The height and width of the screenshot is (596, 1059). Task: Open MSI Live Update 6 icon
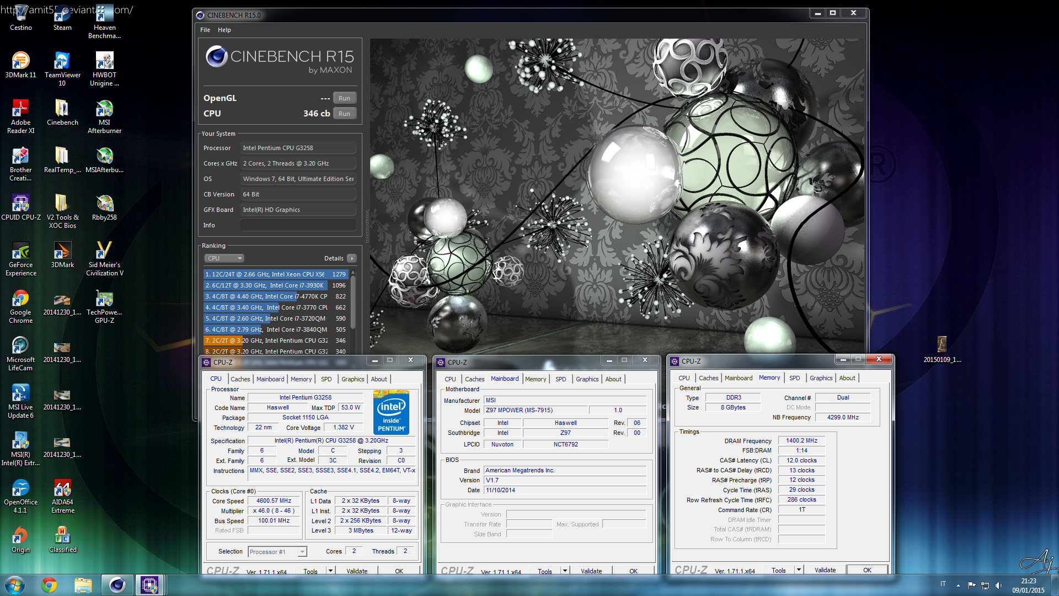pyautogui.click(x=20, y=401)
